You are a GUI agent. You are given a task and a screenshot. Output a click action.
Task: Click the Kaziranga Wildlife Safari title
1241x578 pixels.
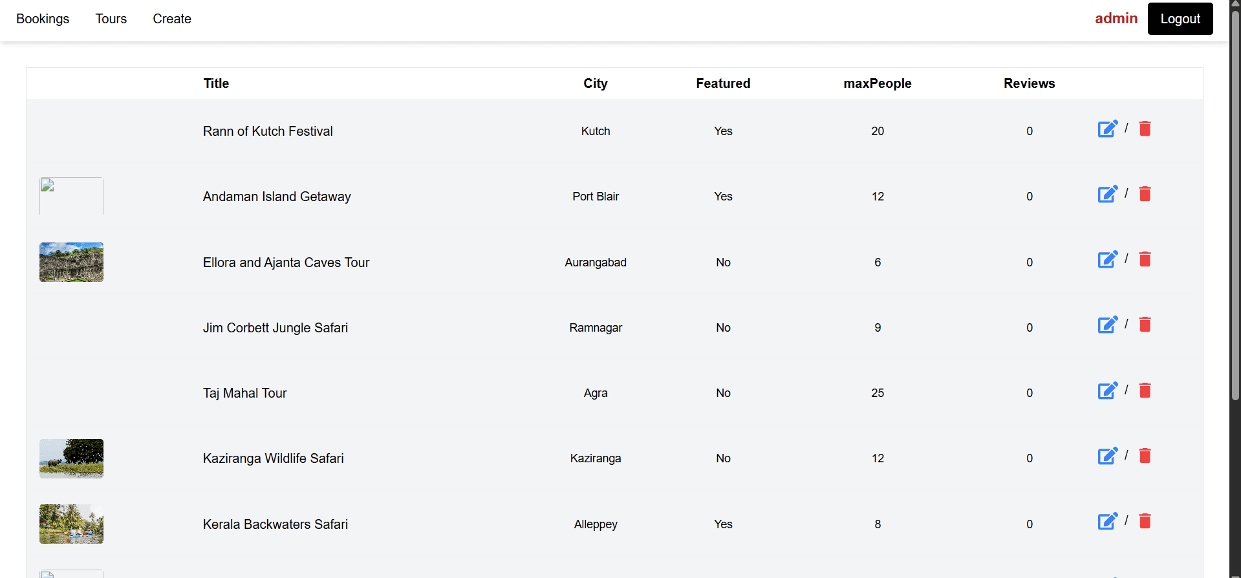273,458
